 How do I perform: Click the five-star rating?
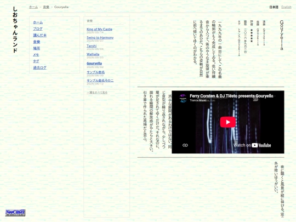pyautogui.click(x=252, y=36)
